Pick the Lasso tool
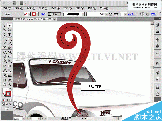 pos(9,30)
